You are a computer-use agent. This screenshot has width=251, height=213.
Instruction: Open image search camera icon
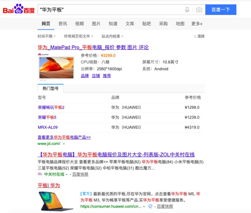199,10
